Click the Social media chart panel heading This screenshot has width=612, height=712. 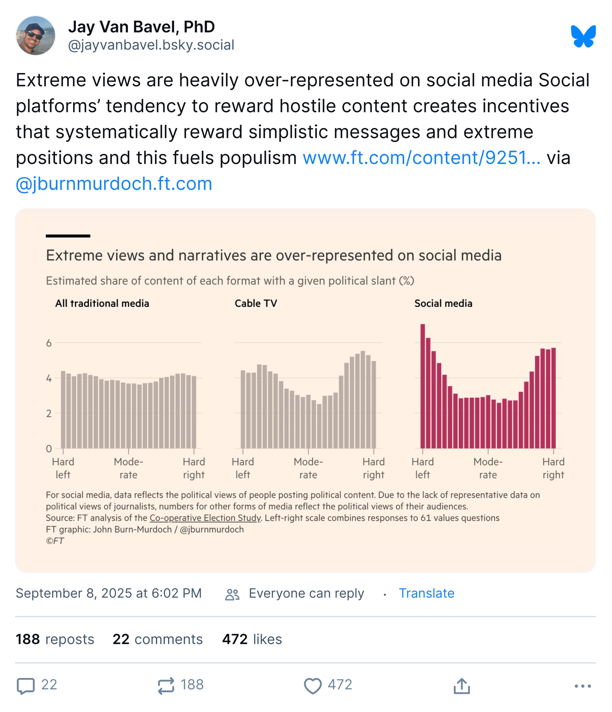click(443, 303)
